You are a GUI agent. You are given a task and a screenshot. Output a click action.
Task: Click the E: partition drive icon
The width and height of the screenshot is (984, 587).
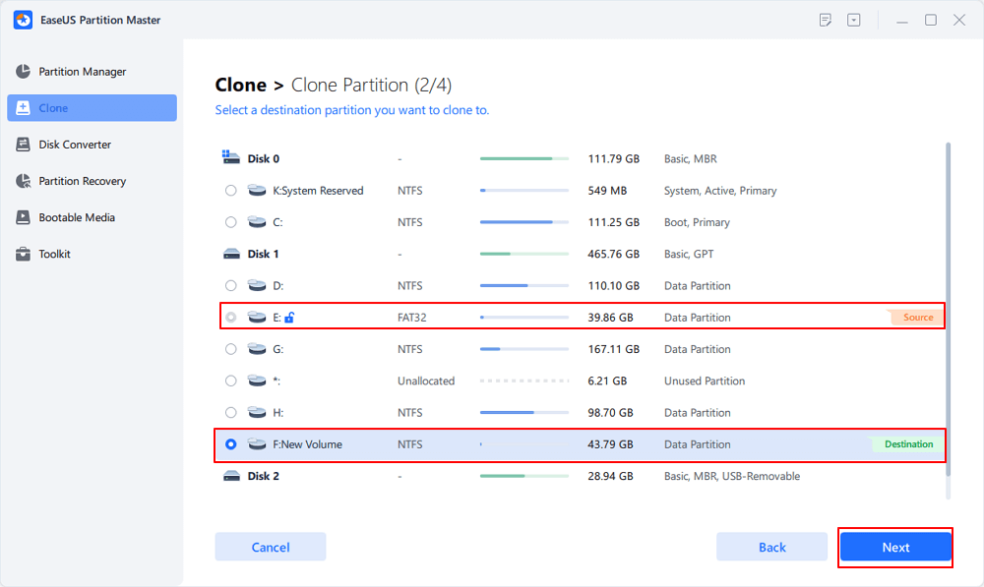[x=257, y=318]
